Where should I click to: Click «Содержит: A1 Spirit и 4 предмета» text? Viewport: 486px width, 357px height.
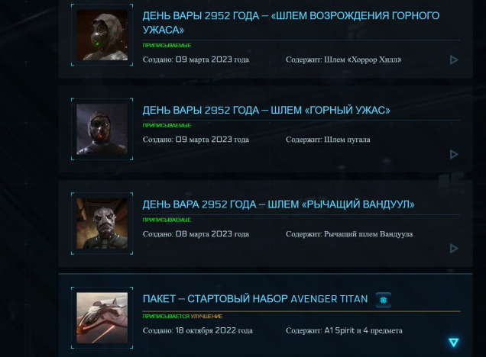click(x=344, y=331)
